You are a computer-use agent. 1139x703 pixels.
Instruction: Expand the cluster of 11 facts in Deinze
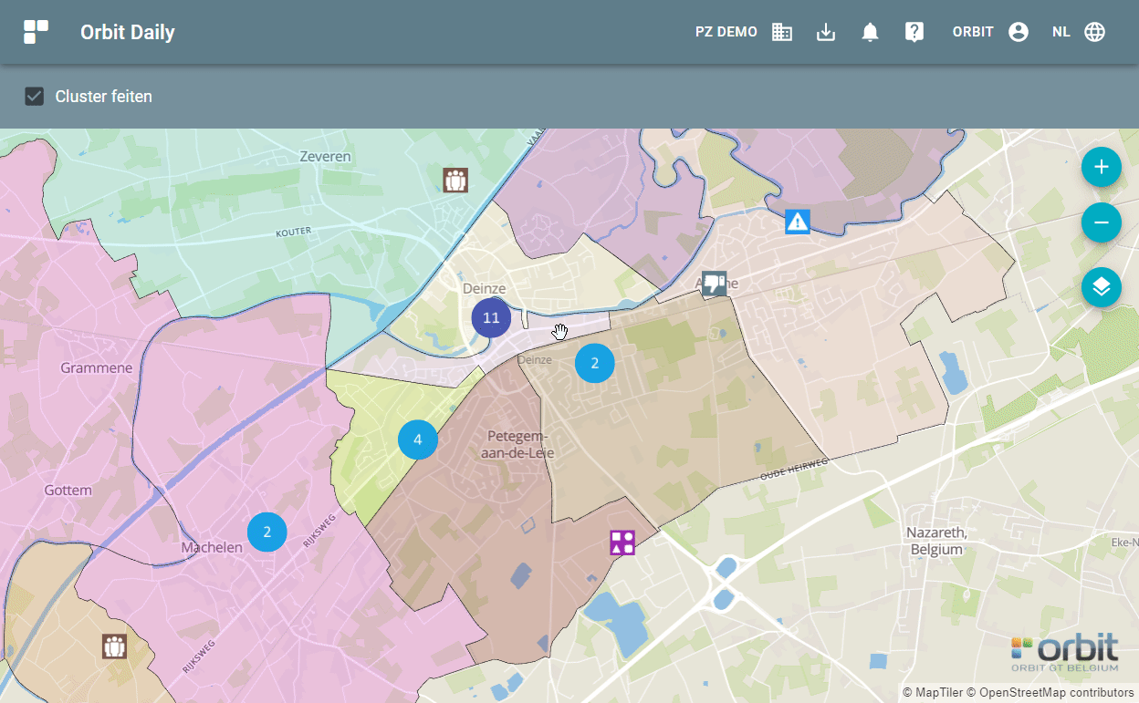(x=491, y=318)
